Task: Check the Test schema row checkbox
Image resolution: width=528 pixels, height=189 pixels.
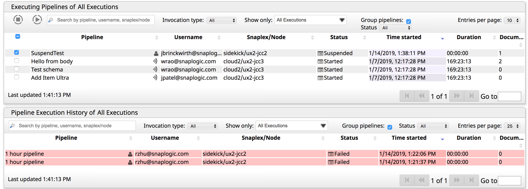Action: click(x=16, y=69)
